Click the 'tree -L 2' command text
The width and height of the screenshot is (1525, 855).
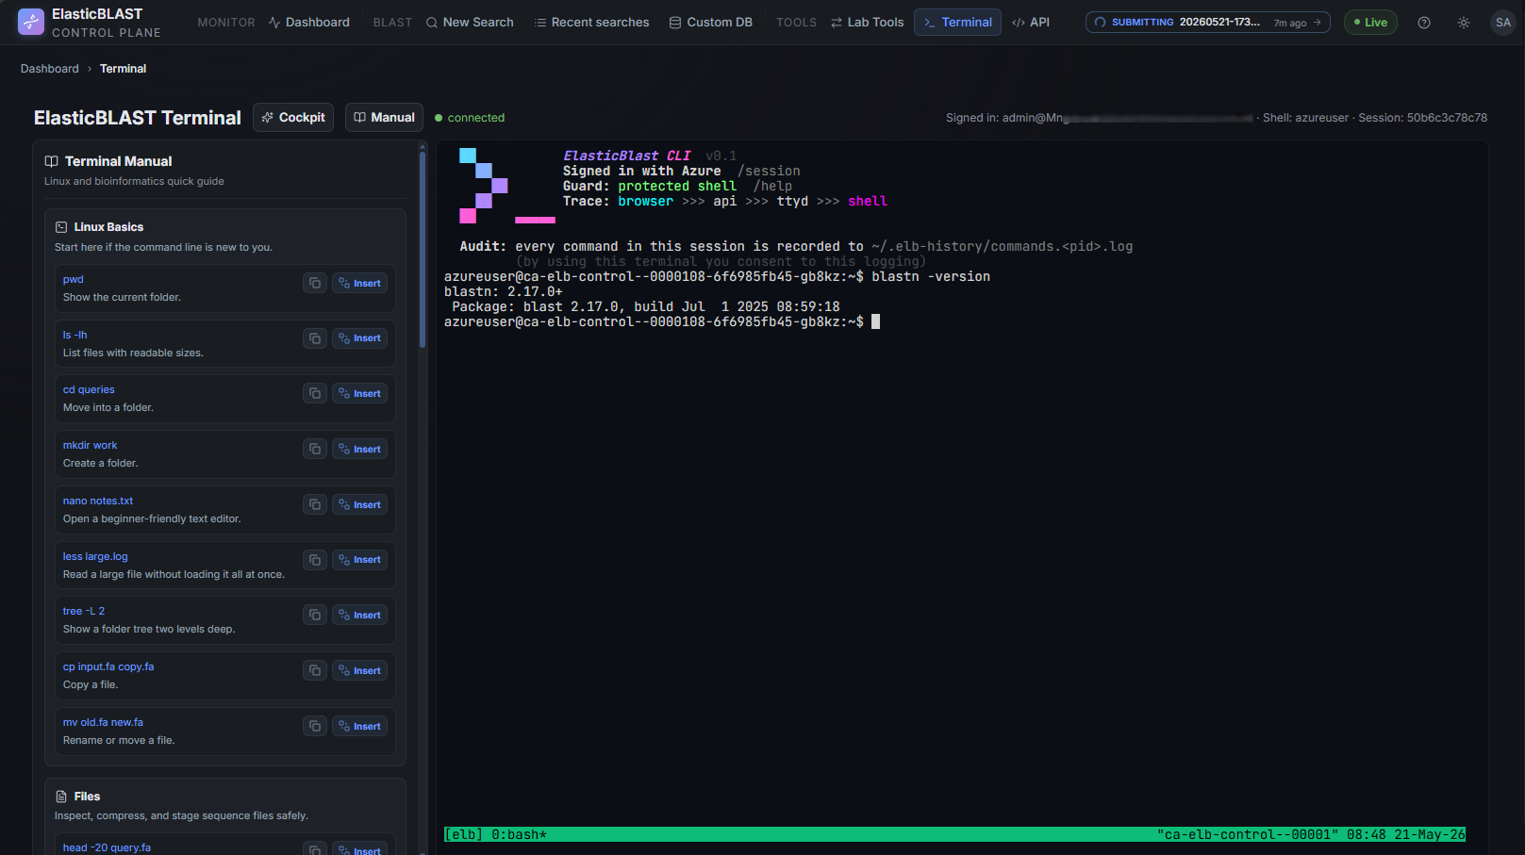(84, 611)
